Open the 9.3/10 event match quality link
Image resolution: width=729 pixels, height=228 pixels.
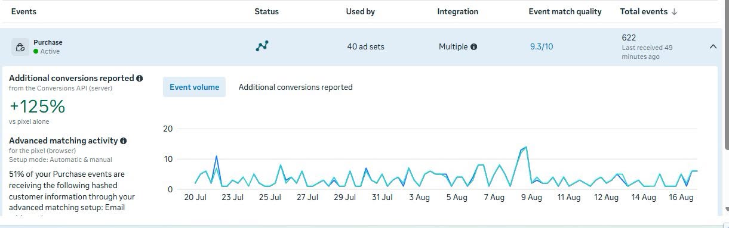[x=542, y=46]
